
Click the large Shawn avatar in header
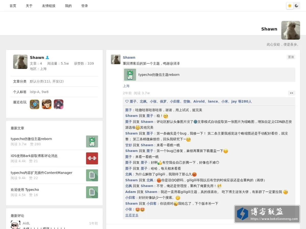coord(291,30)
